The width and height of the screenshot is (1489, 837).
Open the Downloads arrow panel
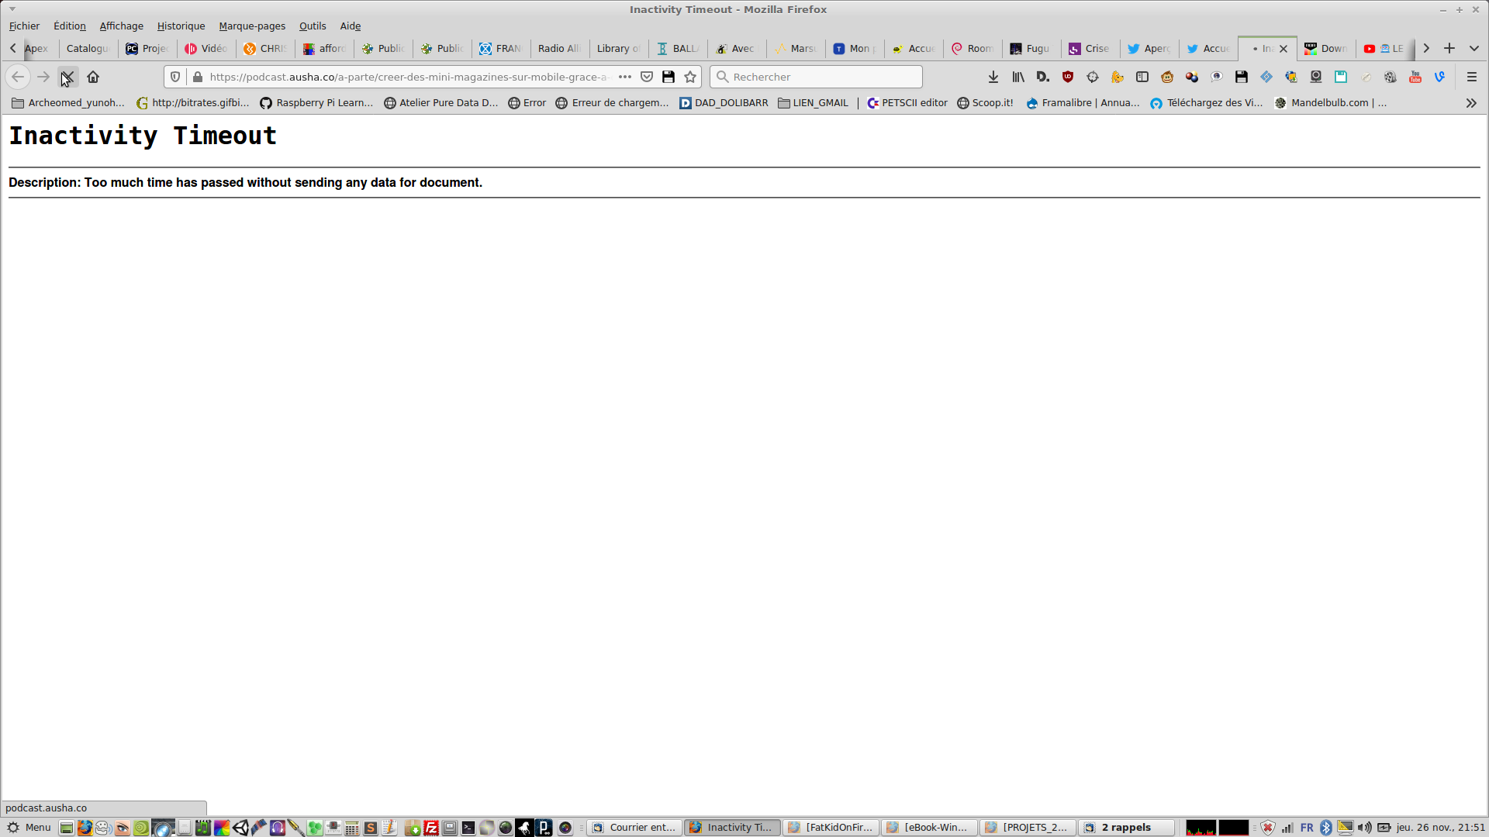coord(993,77)
